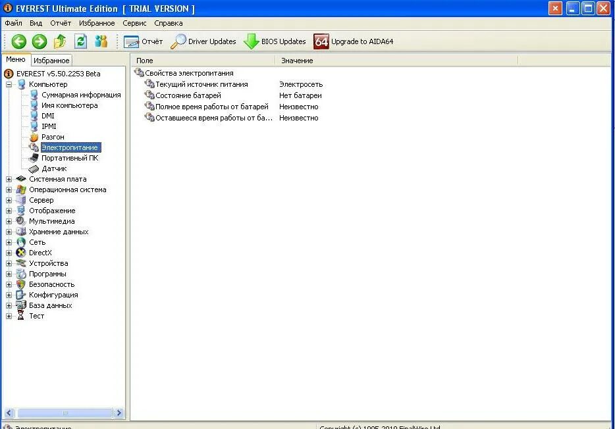Click the Компьютер monitor icon

click(22, 84)
